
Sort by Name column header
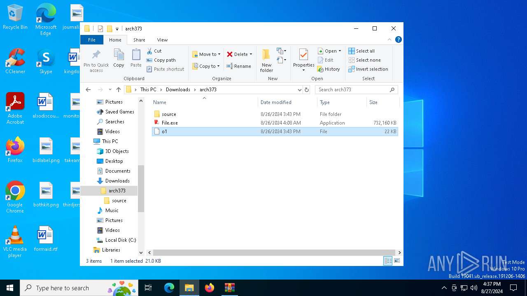click(x=204, y=102)
